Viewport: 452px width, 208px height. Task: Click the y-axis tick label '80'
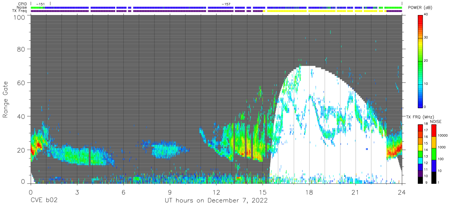pyautogui.click(x=21, y=49)
